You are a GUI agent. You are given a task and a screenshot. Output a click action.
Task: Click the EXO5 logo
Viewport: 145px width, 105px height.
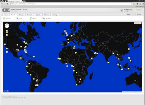click(x=6, y=10)
